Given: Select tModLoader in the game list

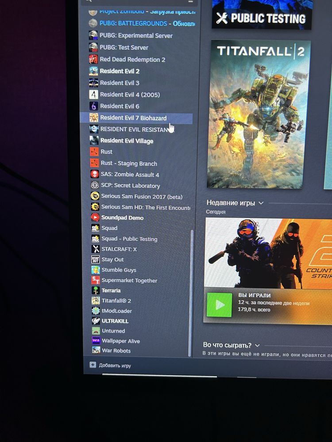Looking at the screenshot, I should point(117,311).
